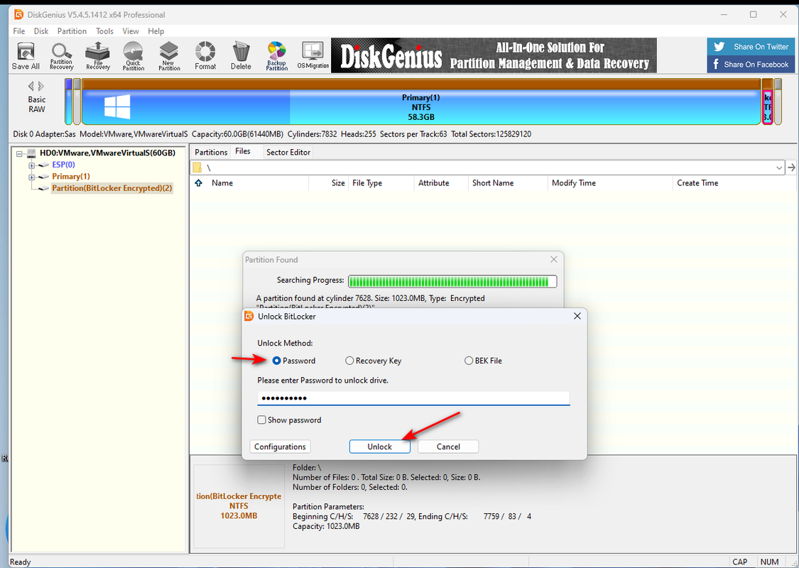This screenshot has width=799, height=568.
Task: Select the BEK File unlock method
Action: coord(483,361)
